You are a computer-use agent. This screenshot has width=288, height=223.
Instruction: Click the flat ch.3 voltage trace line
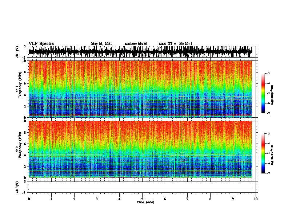[140, 187]
